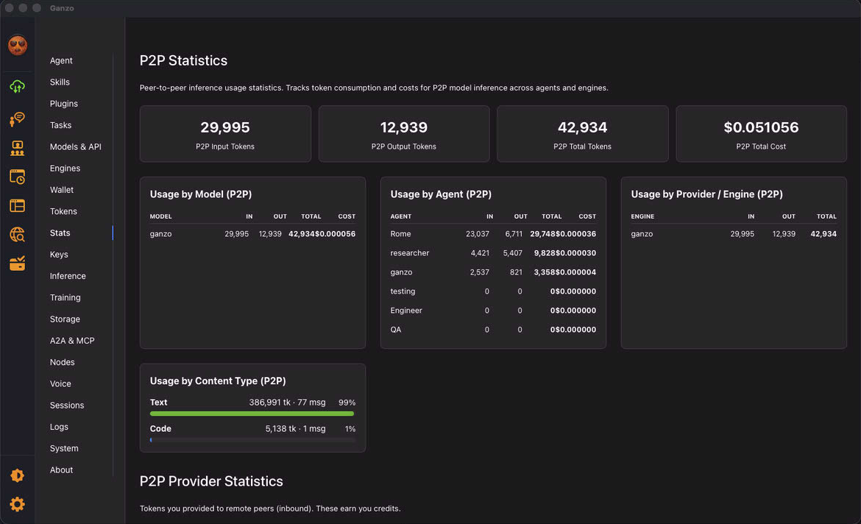The image size is (861, 524).
Task: Select the ganzo row in Usage by Agent
Action: [x=493, y=272]
